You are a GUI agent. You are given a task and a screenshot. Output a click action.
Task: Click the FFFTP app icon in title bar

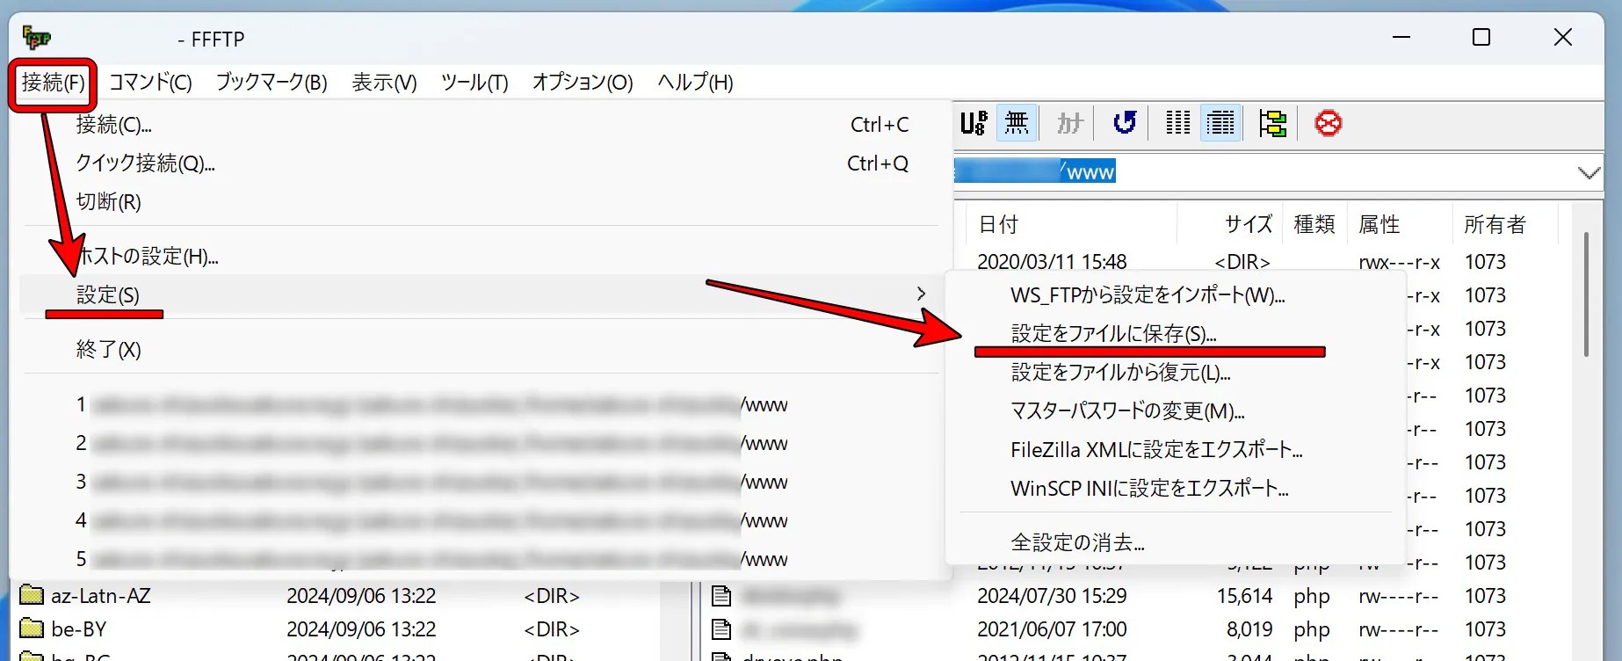pos(36,38)
